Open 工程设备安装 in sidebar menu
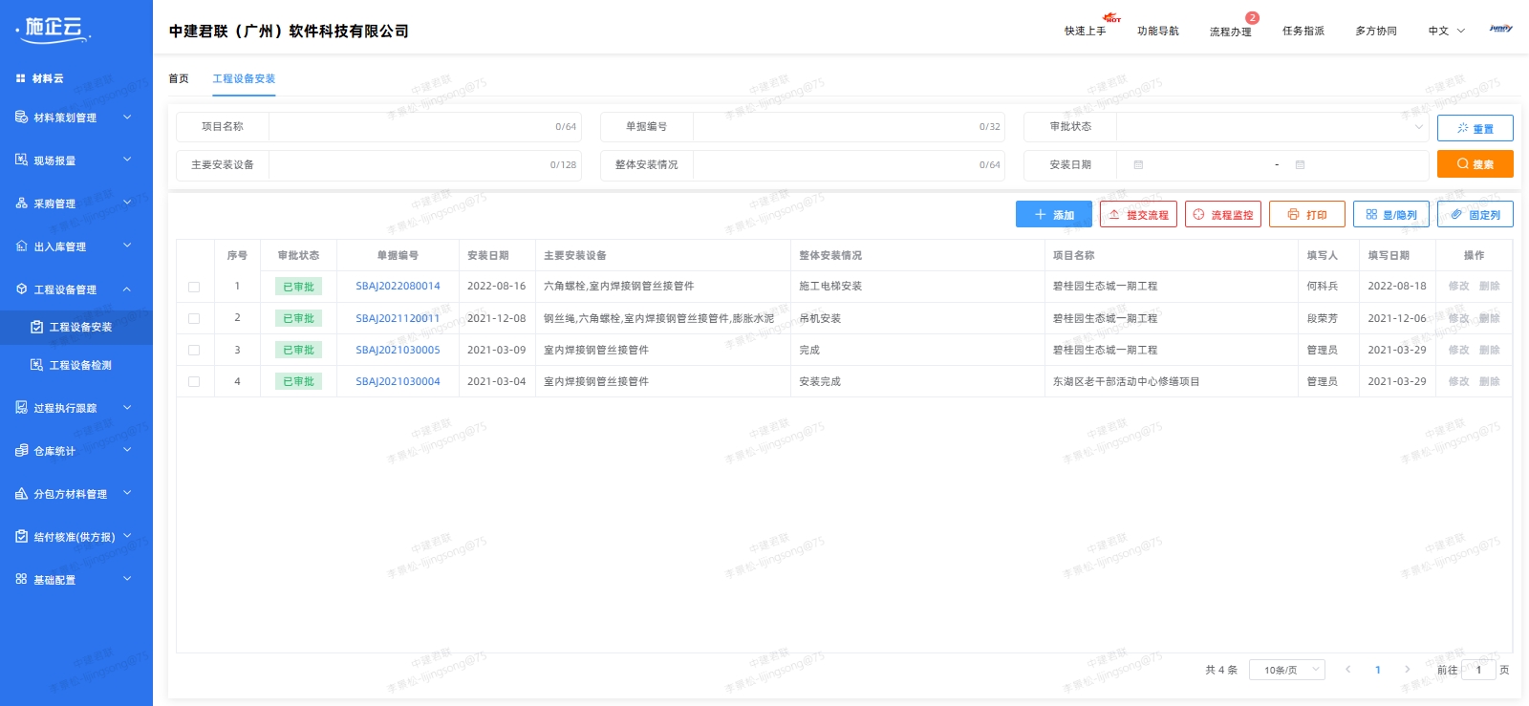This screenshot has height=706, width=1529. click(80, 327)
